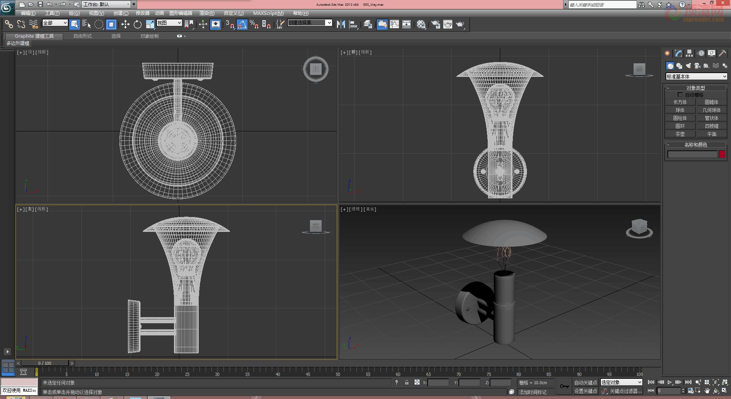Click the Mirror tool icon
731x399 pixels.
[341, 24]
